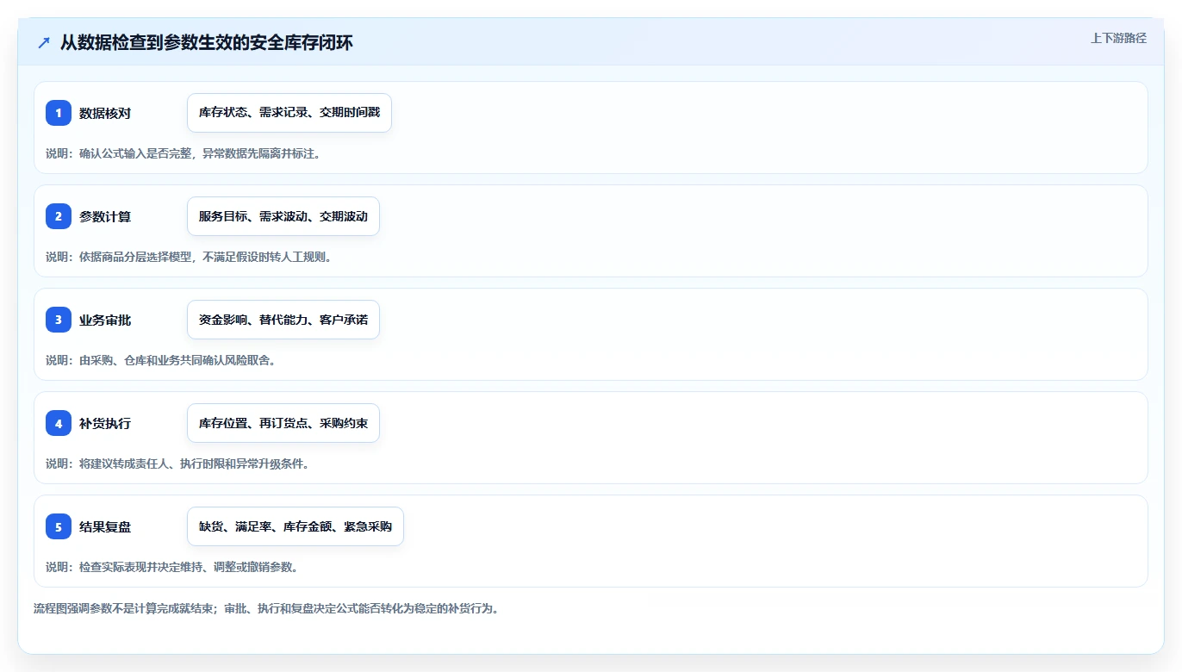
Task: Click the 资金影响、替代能力、客户承诺 tag
Action: (283, 320)
